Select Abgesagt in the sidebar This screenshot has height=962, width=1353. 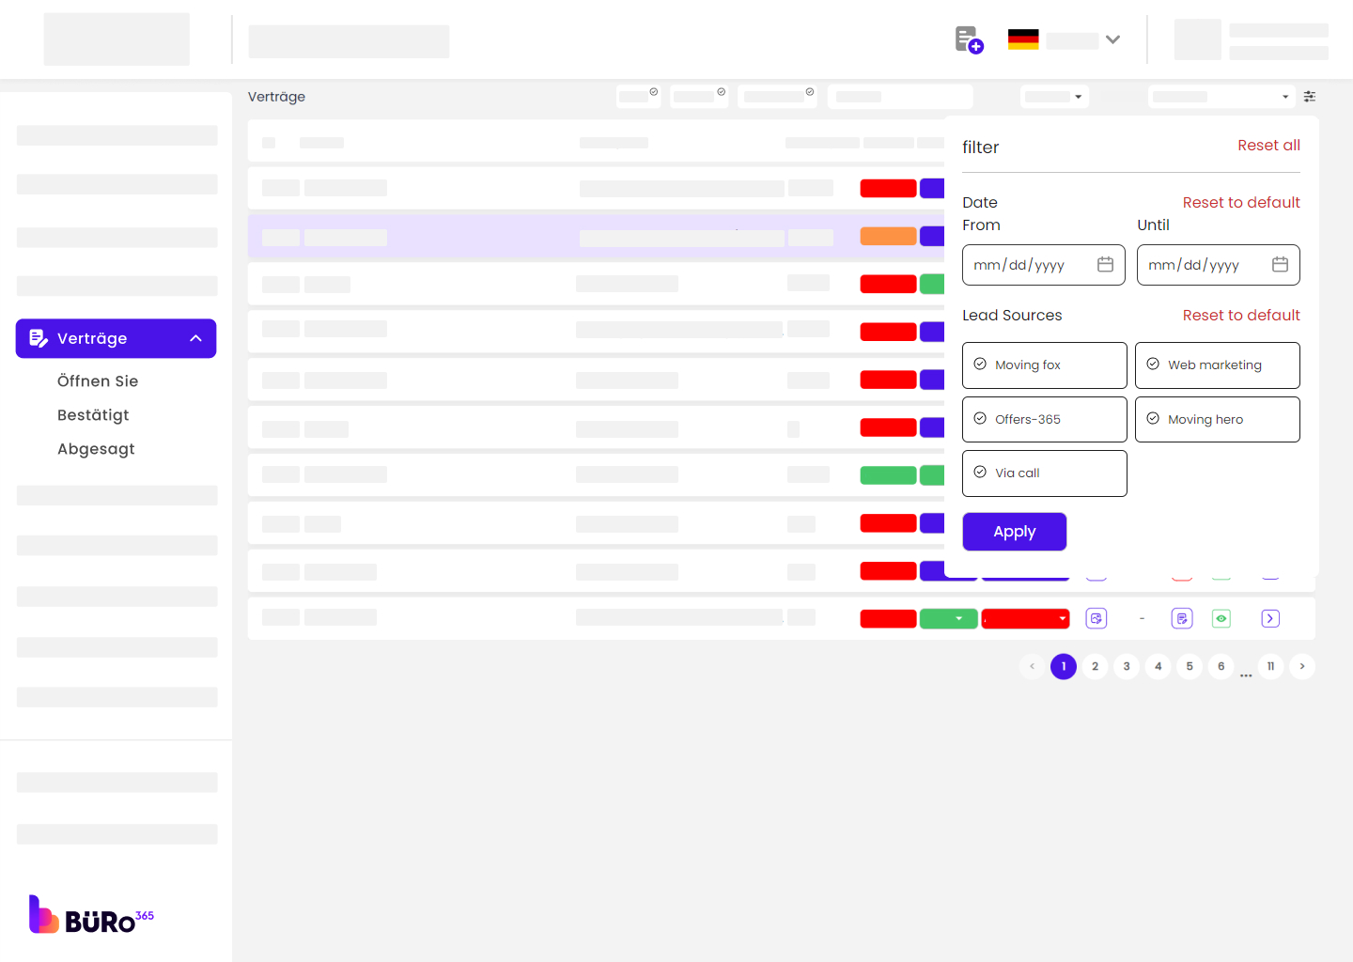[x=96, y=449]
